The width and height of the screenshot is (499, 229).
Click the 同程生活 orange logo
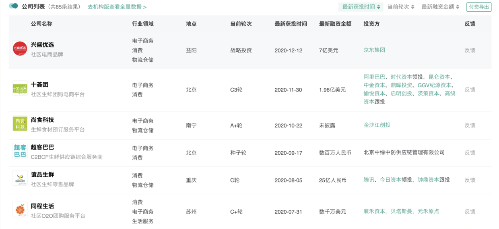[20, 210]
